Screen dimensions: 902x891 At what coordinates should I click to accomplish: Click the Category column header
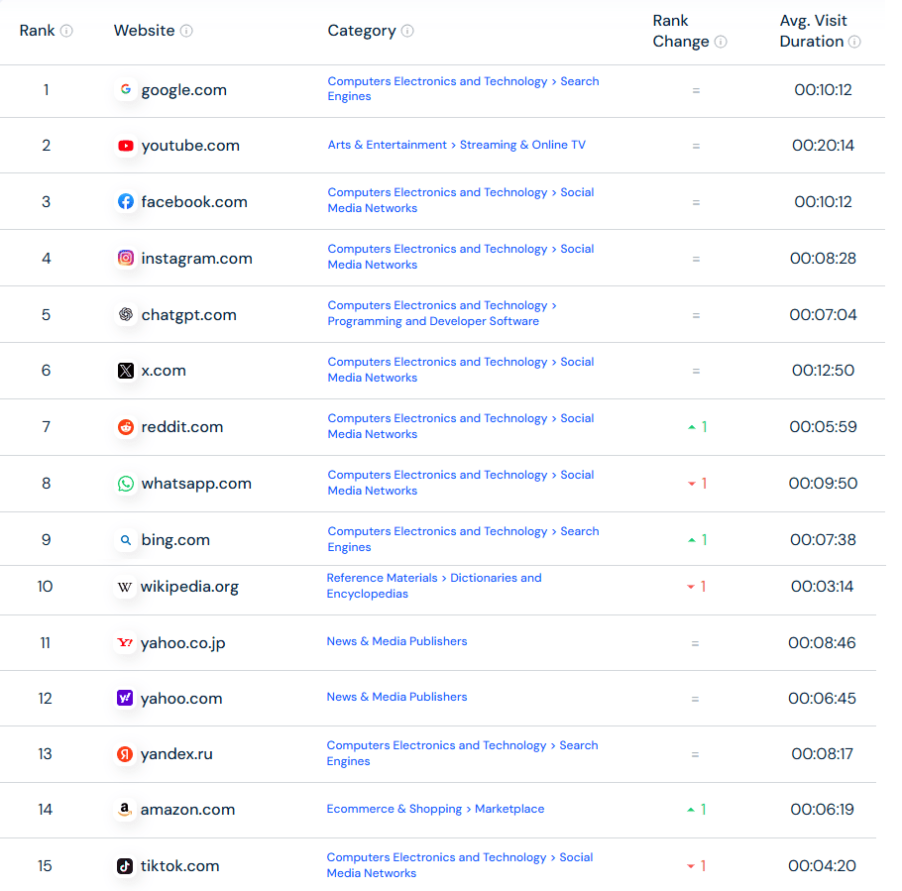(x=362, y=31)
